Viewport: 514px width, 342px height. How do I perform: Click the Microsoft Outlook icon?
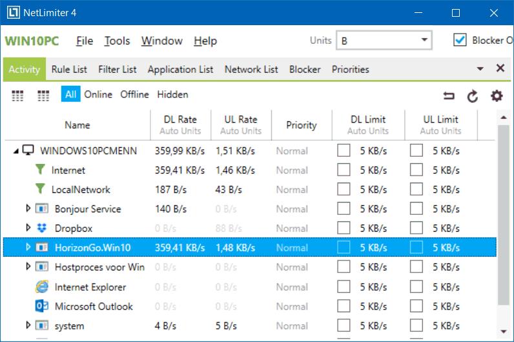[x=41, y=306]
